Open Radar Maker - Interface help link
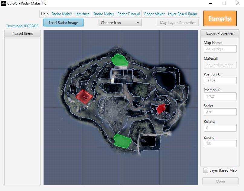Viewport: 244px width, 191px height. [70, 14]
